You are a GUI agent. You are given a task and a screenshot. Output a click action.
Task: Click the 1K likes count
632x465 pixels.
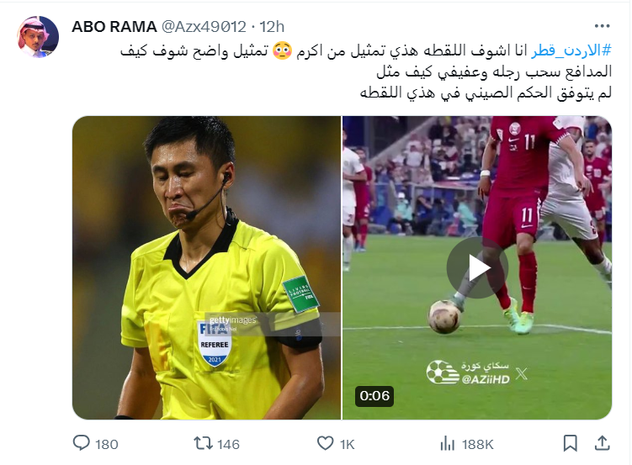(347, 444)
